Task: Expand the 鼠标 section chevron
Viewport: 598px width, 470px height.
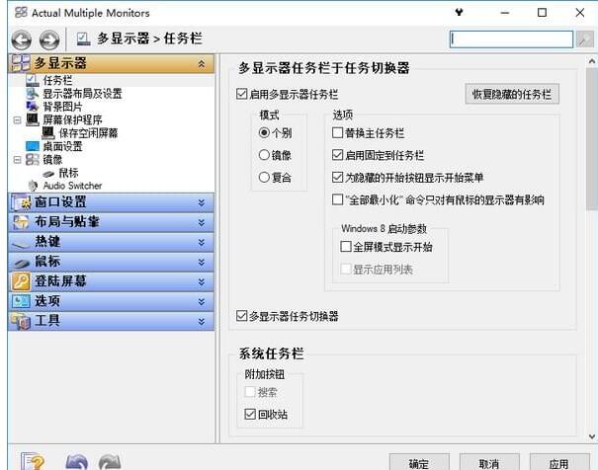Action: pos(202,263)
